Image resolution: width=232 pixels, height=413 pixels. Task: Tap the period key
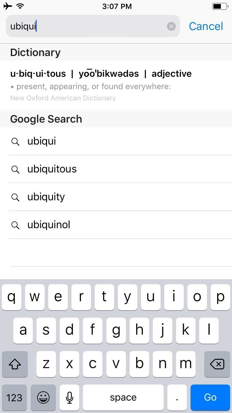coord(177,398)
